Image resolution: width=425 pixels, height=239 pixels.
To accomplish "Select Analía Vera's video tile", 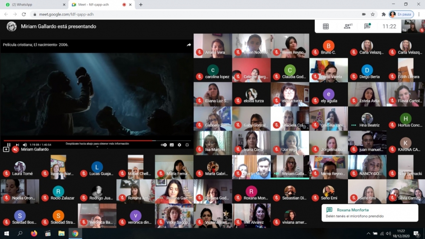I will (x=213, y=46).
